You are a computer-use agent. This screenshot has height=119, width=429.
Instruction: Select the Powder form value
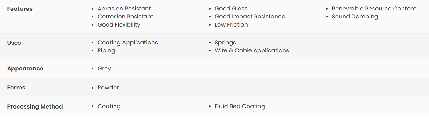click(108, 88)
